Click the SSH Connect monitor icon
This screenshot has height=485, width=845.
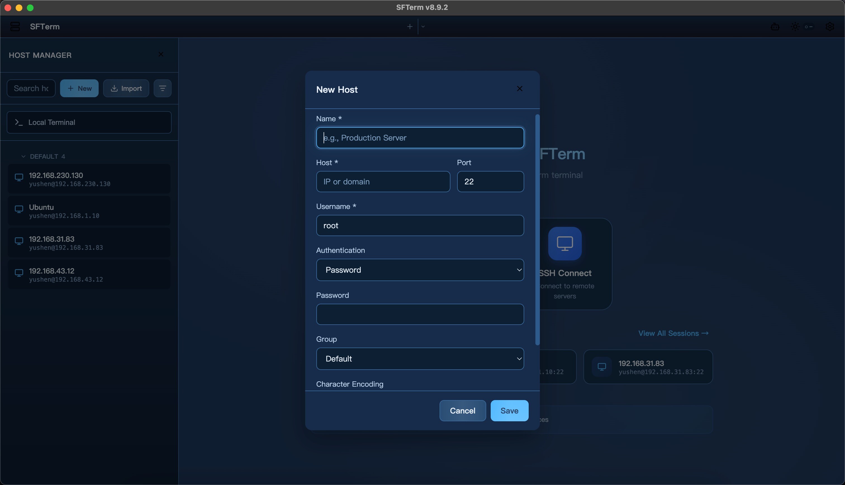[x=564, y=244]
